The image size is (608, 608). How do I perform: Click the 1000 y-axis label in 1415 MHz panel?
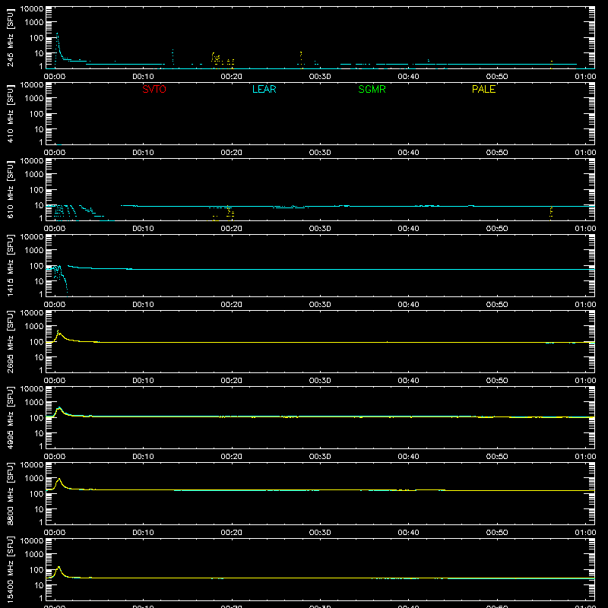34,250
